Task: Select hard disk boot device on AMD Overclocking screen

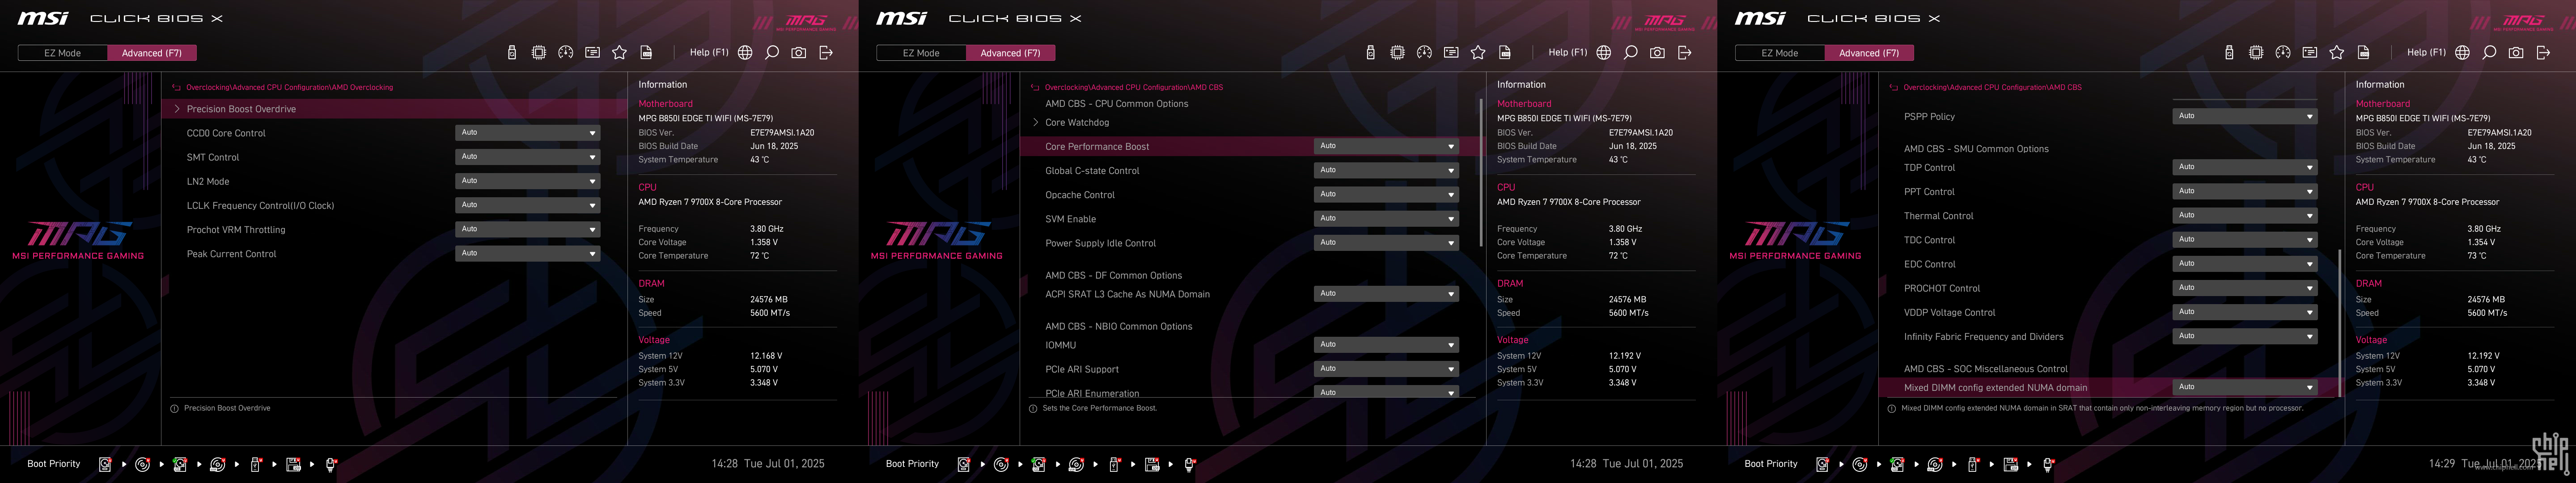Action: (105, 464)
